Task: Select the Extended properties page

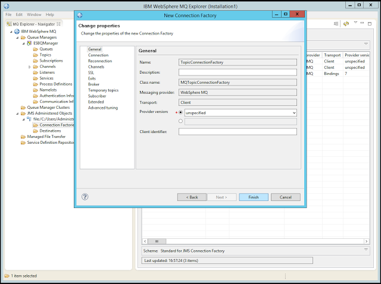Action: [96, 102]
